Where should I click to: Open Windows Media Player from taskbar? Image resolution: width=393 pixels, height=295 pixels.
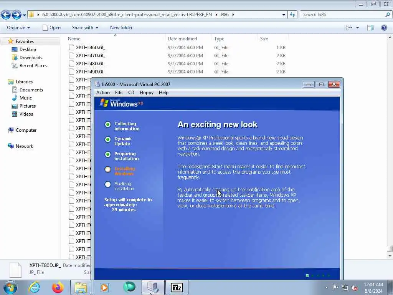pyautogui.click(x=104, y=287)
